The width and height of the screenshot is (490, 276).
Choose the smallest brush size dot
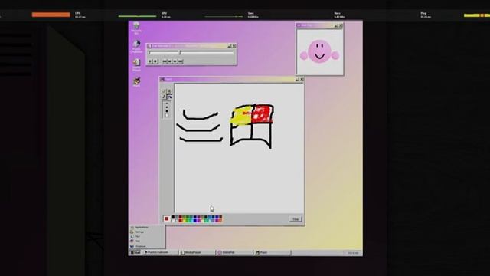167,103
